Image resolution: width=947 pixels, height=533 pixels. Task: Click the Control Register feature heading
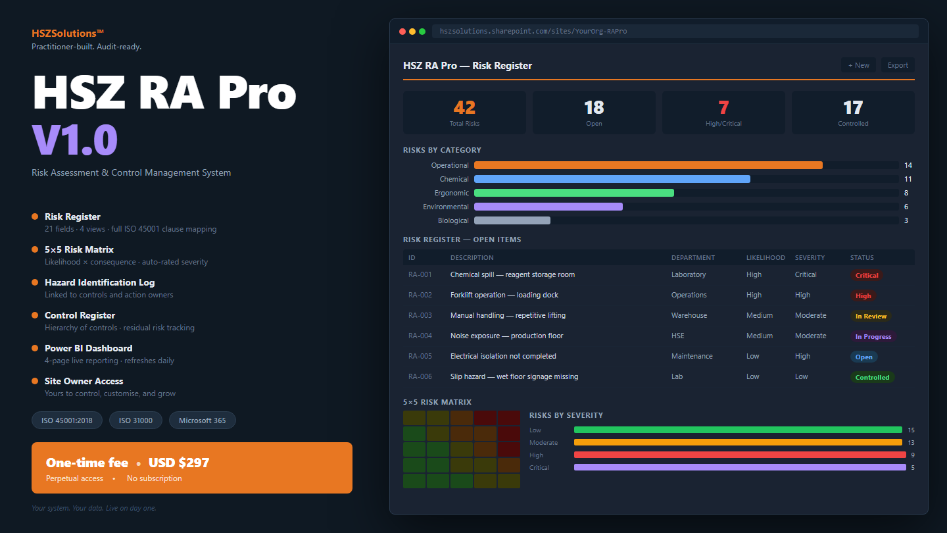80,315
